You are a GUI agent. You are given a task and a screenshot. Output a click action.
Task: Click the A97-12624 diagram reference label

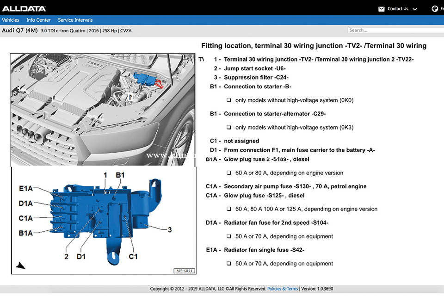click(184, 271)
